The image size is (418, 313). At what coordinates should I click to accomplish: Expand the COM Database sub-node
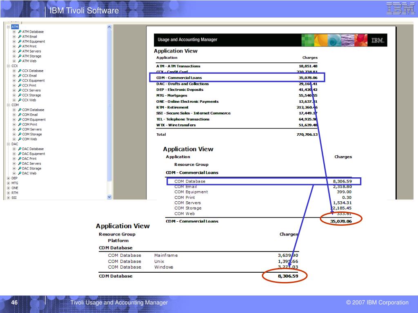(14, 110)
